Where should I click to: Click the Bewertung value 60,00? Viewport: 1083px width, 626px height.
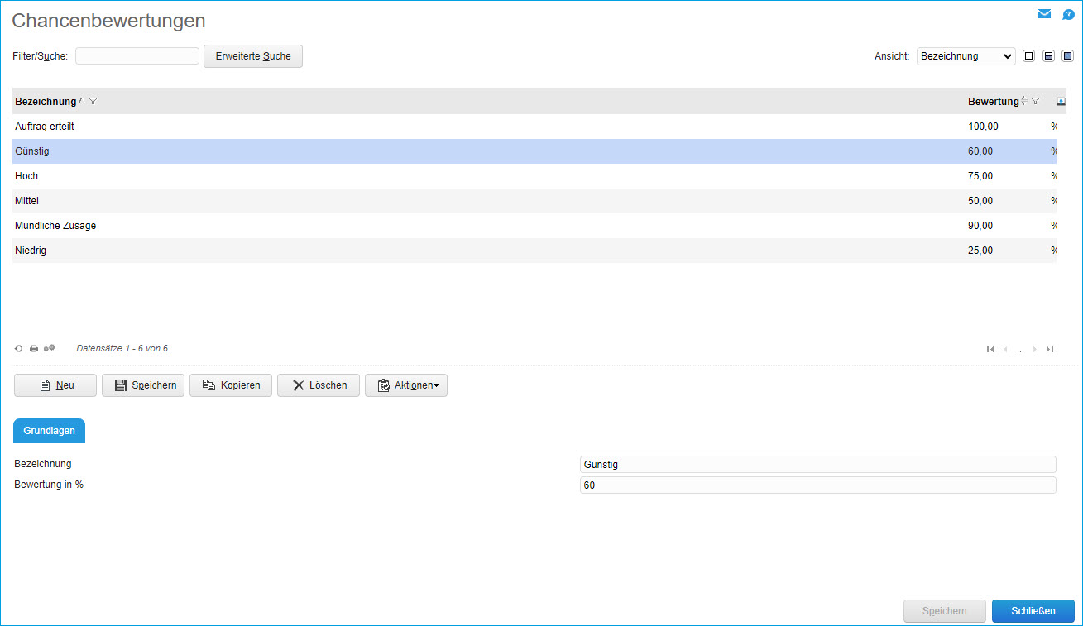[980, 151]
